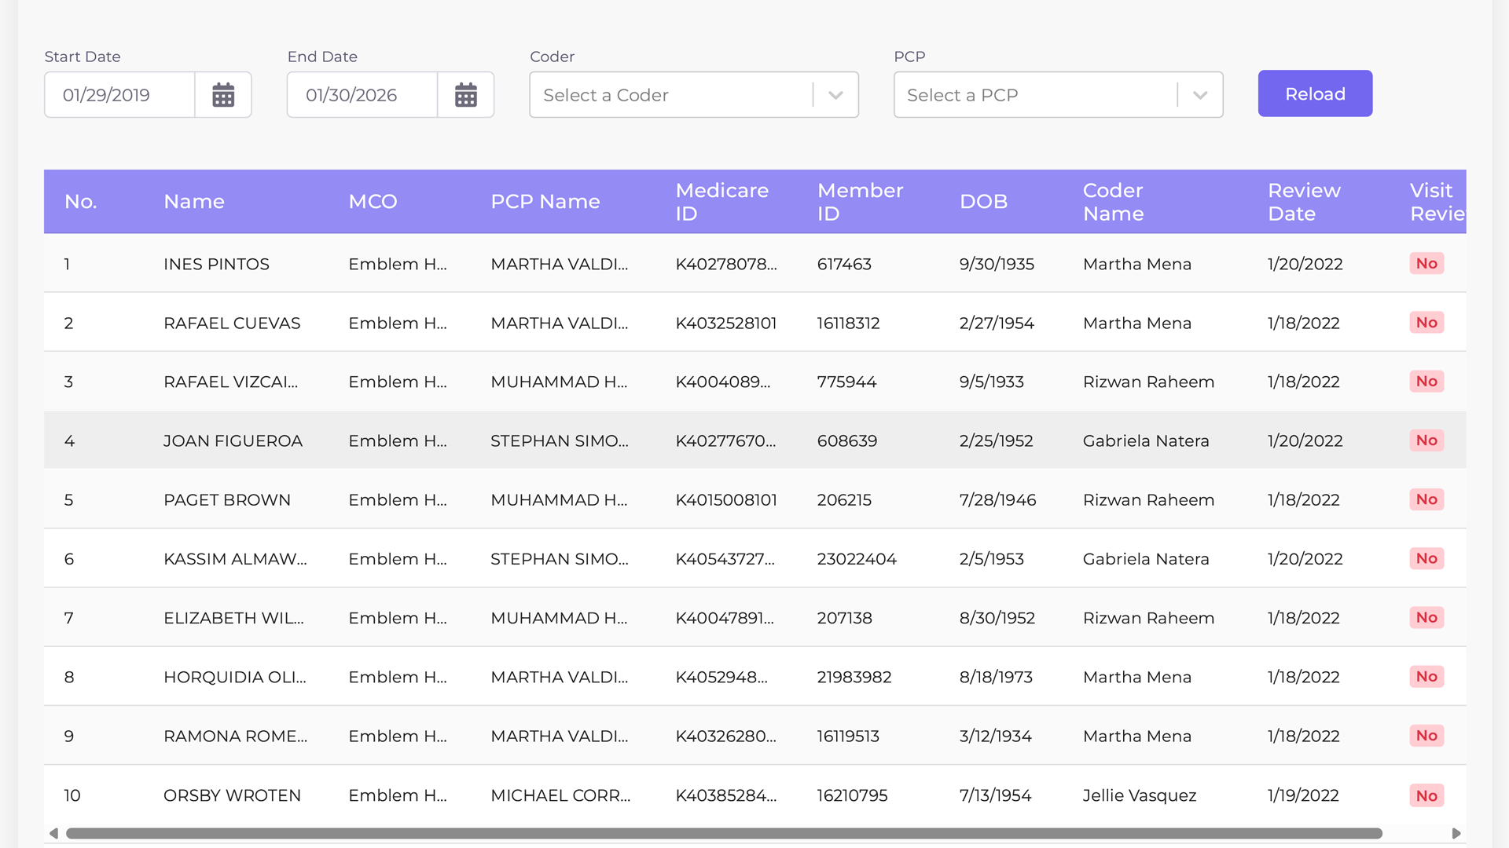1509x848 pixels.
Task: Select the PAGET BROWN patient name
Action: (227, 500)
